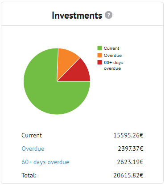Click the 60+ days overdue legend text
165x185 pixels.
[x=113, y=65]
